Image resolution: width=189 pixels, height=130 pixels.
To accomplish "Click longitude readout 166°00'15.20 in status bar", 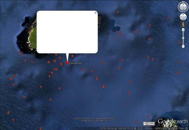I will click(x=127, y=128).
